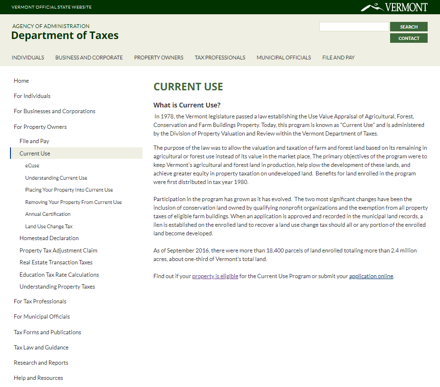Open Removing Your Property From Current Use
The height and width of the screenshot is (387, 440).
point(73,202)
